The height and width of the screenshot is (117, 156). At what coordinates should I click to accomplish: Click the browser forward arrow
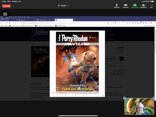point(4,23)
